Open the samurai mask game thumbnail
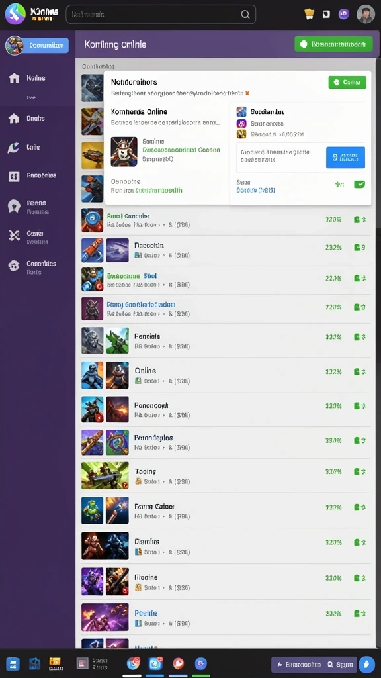 [x=124, y=152]
